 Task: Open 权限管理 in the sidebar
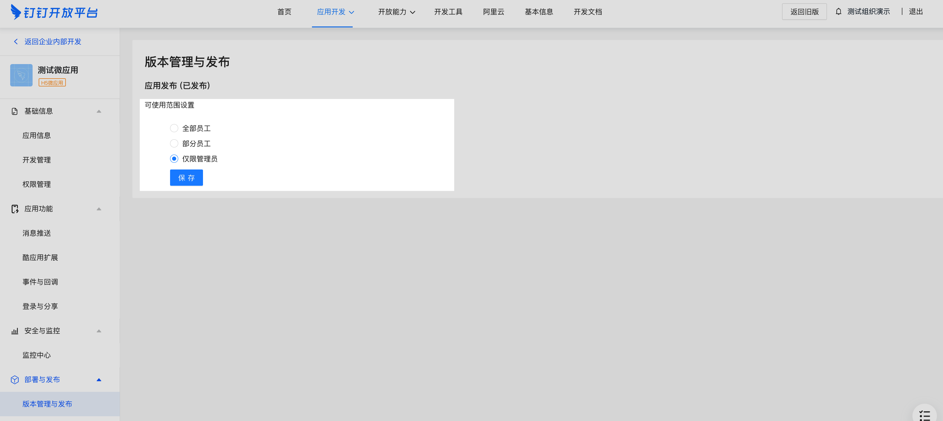[x=37, y=184]
